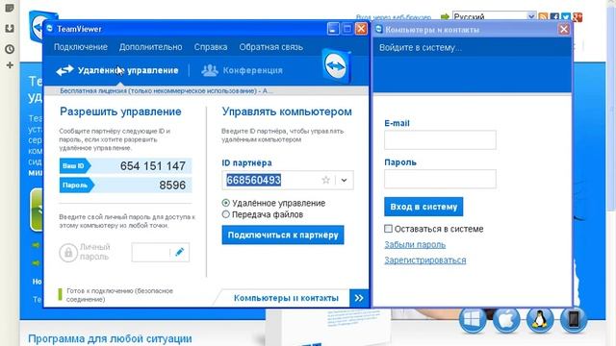Image resolution: width=616 pixels, height=346 pixels.
Task: Click the Apple platform icon on webpage
Action: pyautogui.click(x=506, y=320)
